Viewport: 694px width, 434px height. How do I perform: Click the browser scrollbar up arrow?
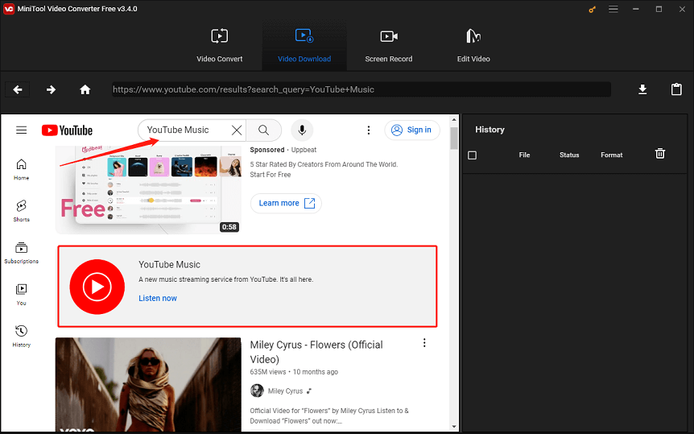pos(454,119)
